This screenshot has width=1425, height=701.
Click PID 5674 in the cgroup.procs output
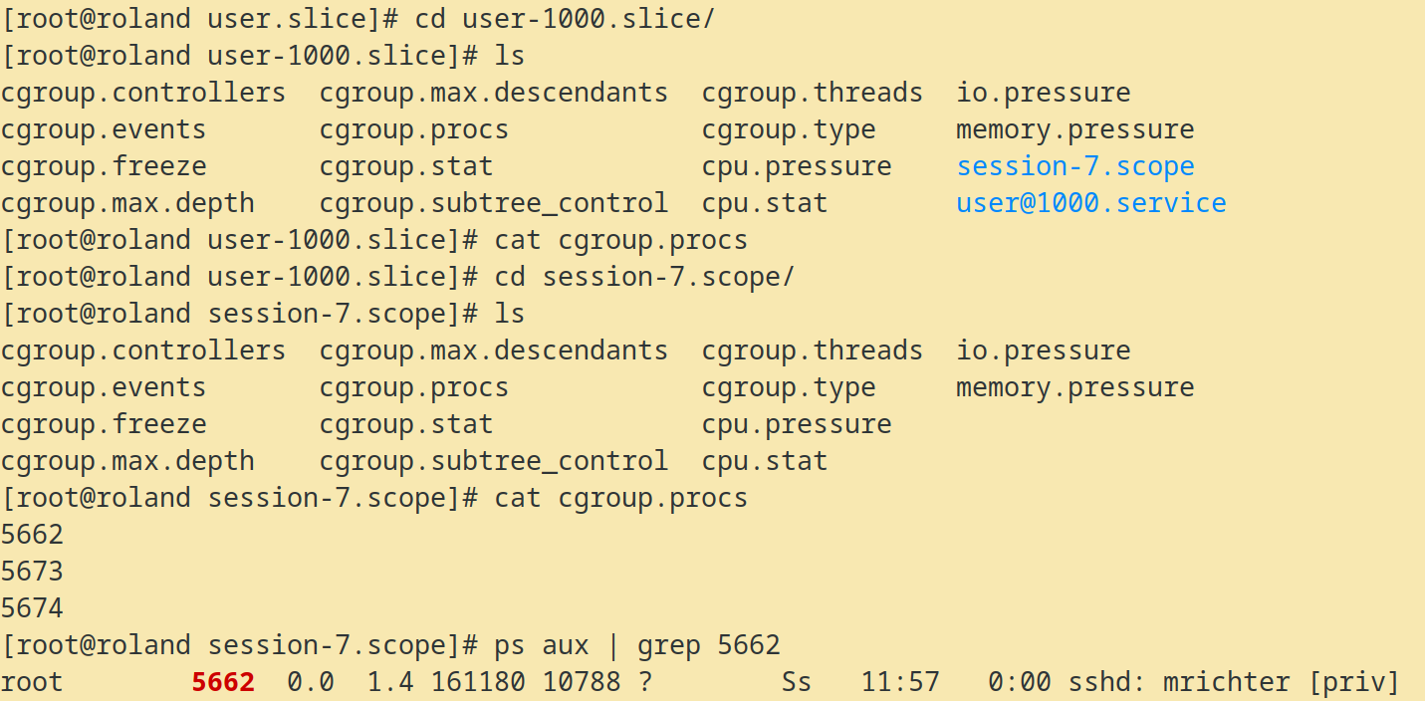(32, 608)
